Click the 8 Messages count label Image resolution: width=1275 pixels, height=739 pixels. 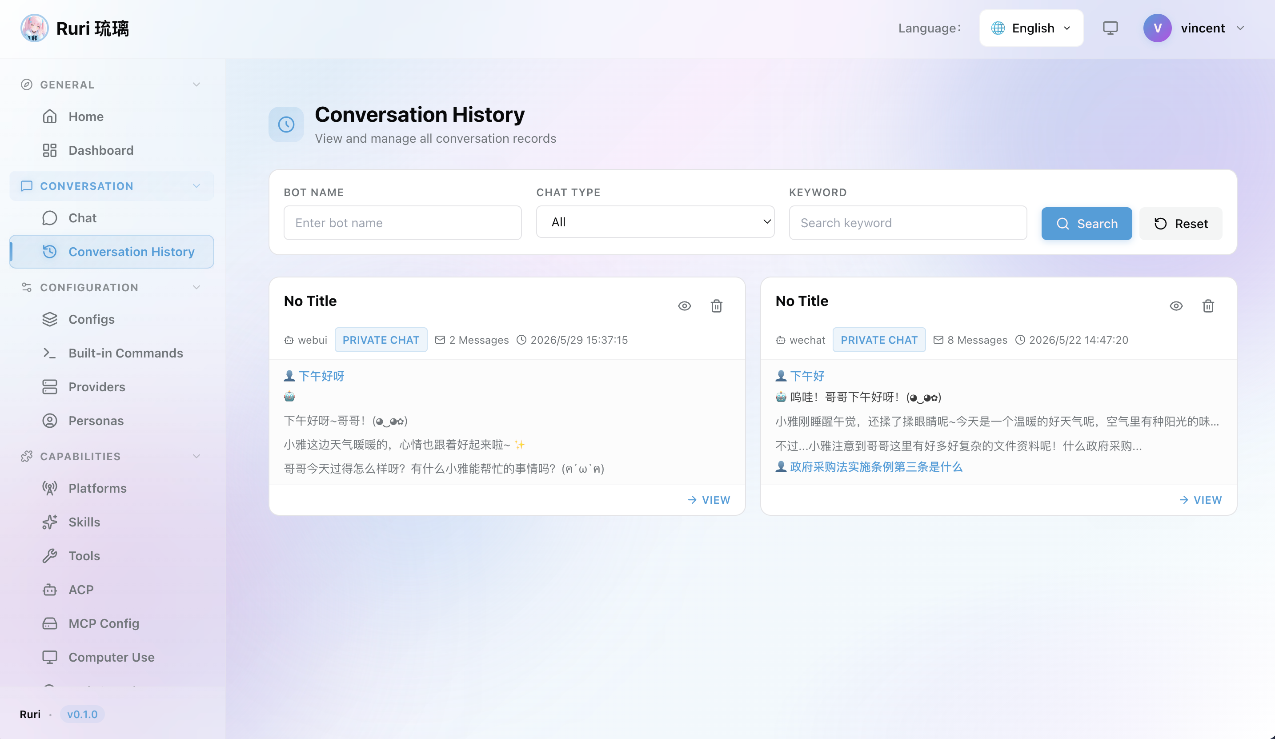pos(977,340)
